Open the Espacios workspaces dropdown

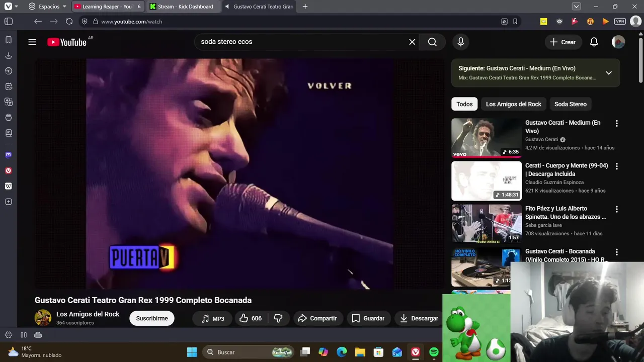[x=47, y=7]
